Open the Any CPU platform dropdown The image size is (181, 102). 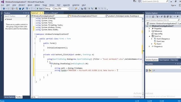coord(62,9)
